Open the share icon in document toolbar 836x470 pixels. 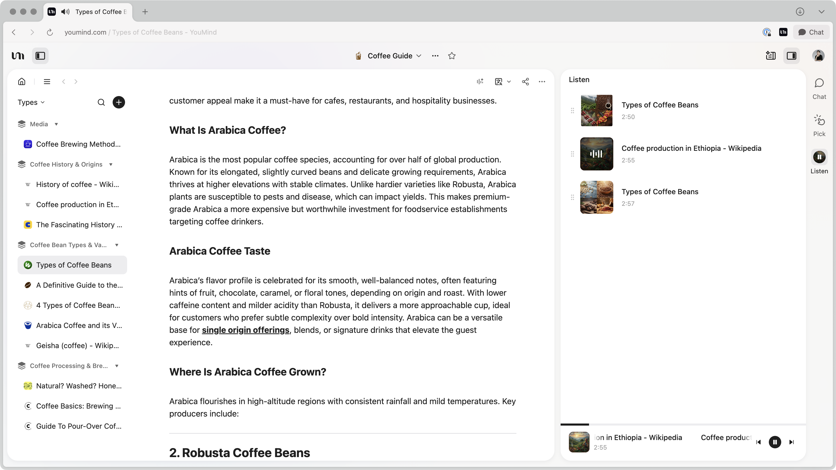(525, 82)
